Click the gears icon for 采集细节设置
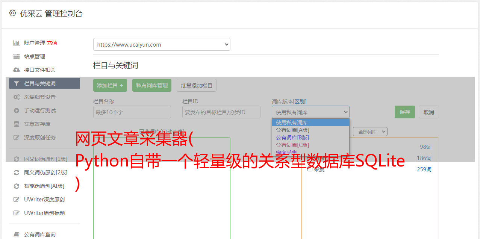480x239 pixels. pyautogui.click(x=16, y=97)
